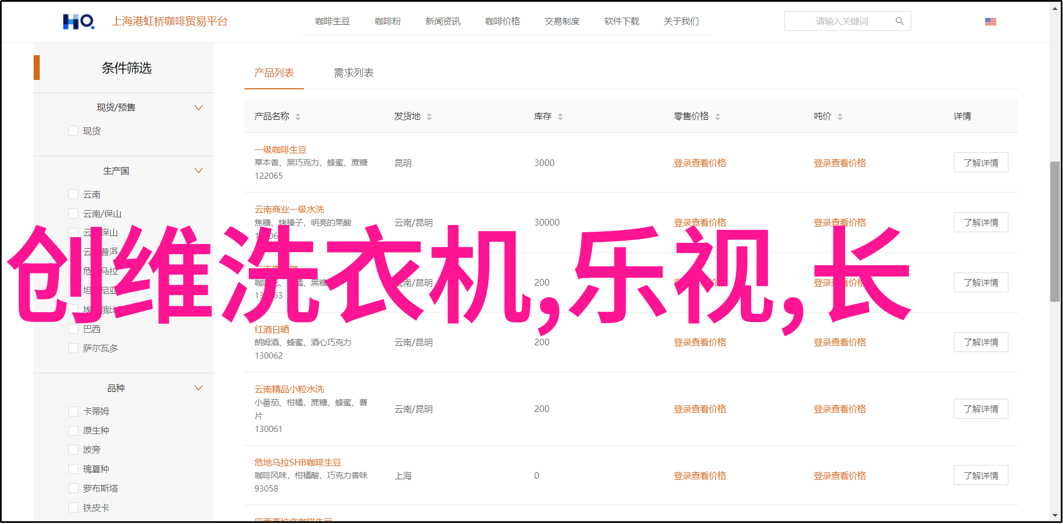Click 了解详情 for 红酒日晒

[981, 342]
